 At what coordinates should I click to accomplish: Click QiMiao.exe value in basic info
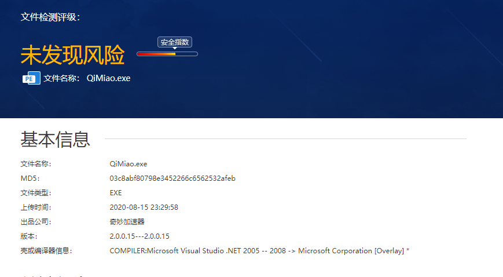(128, 164)
